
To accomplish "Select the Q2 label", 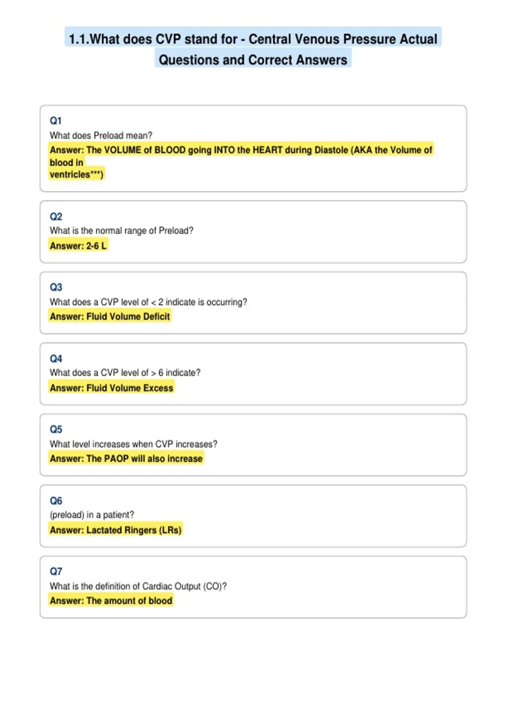I will pyautogui.click(x=56, y=216).
